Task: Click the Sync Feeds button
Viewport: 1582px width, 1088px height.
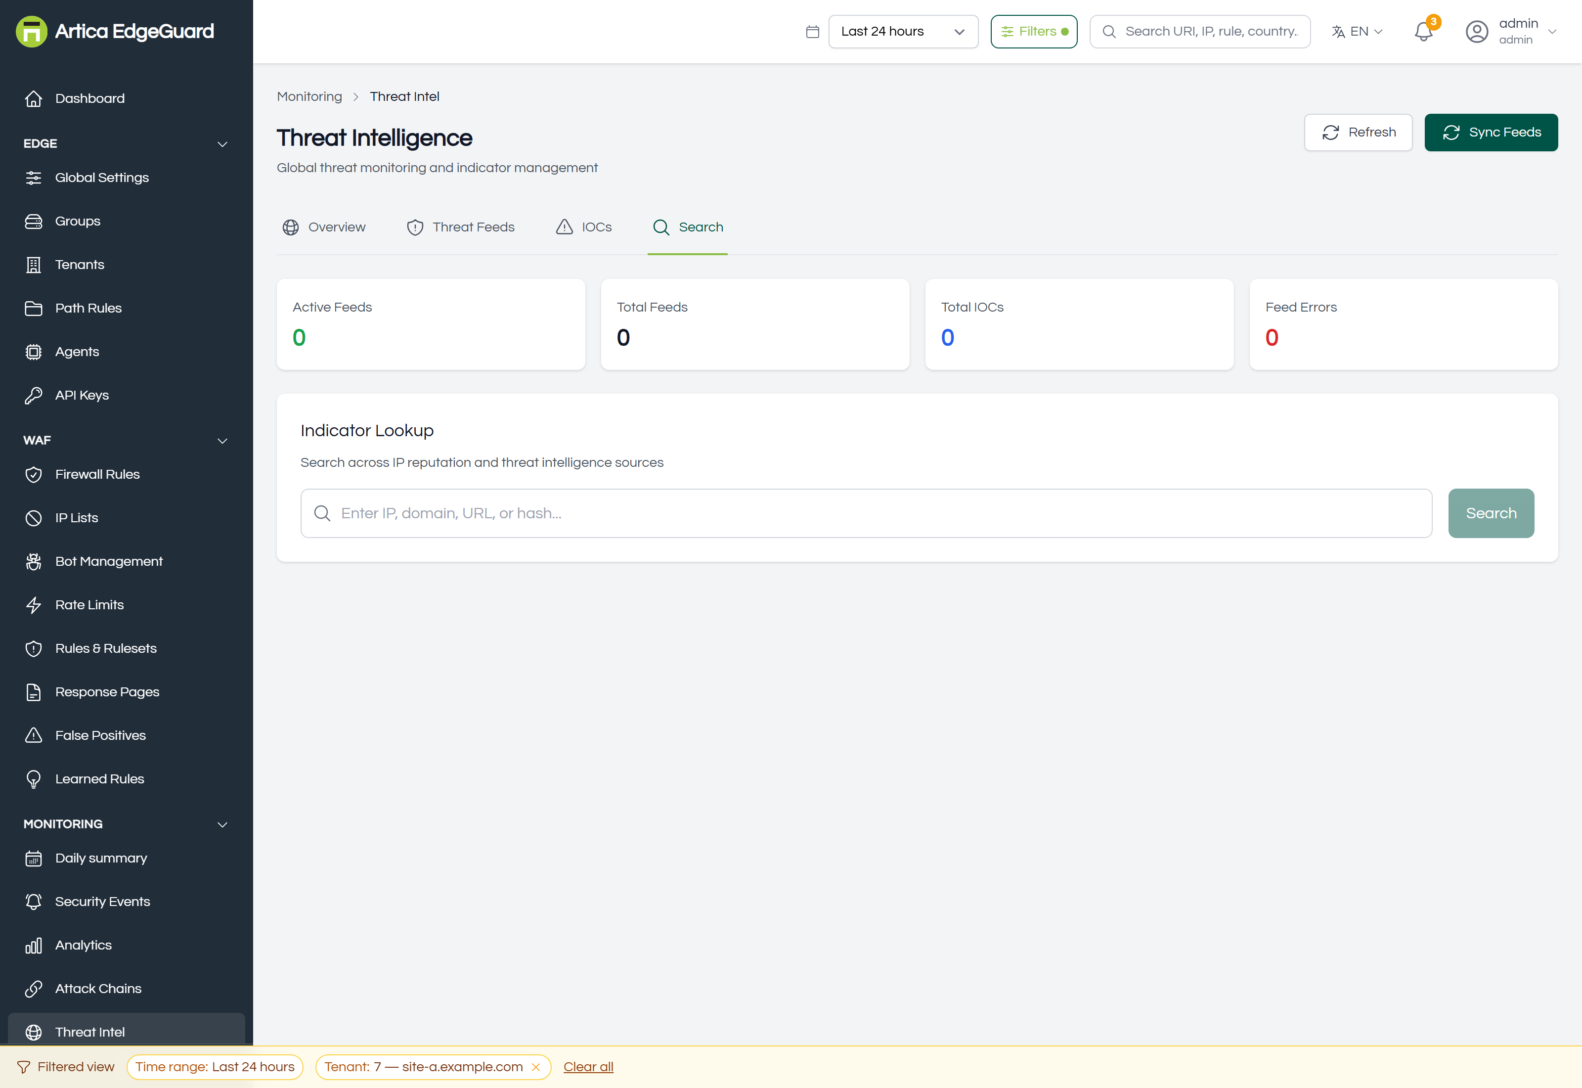Action: click(x=1491, y=132)
